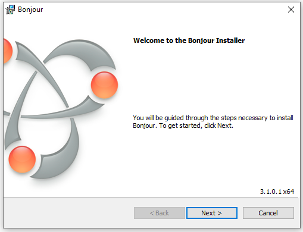Close the Bonjour installer window
Screen dimensions: 303x232
[x=291, y=10]
